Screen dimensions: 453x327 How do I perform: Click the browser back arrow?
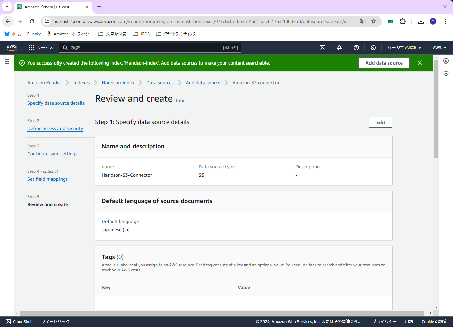(x=8, y=21)
